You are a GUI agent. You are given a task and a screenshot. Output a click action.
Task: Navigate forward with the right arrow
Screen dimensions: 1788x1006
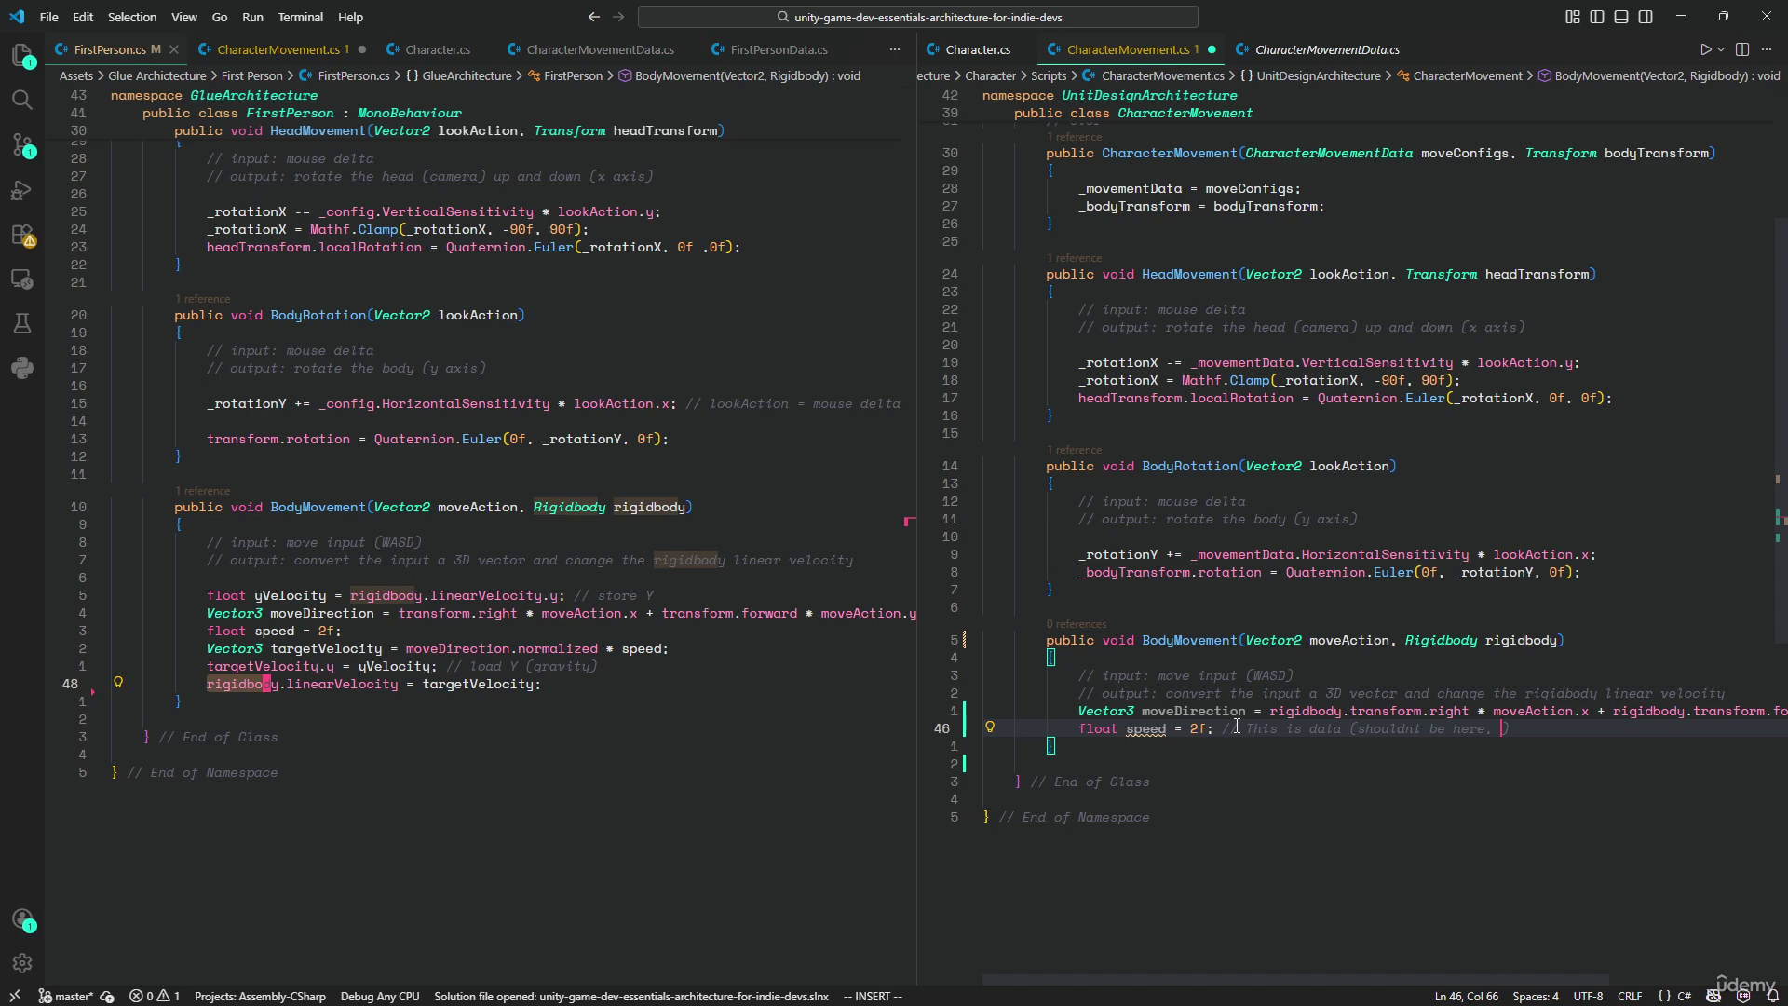[618, 17]
